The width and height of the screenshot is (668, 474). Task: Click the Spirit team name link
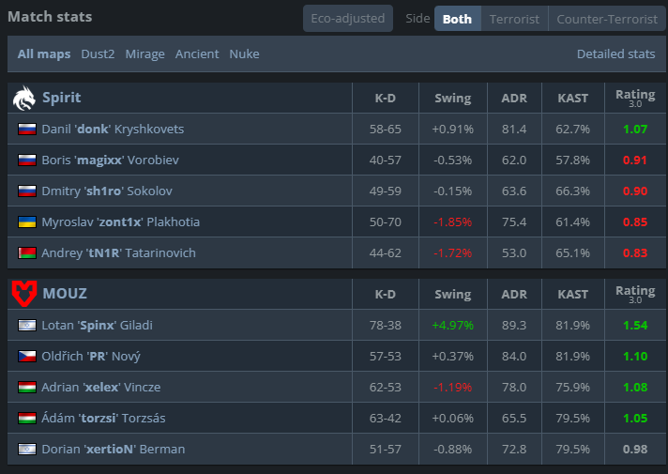(61, 98)
